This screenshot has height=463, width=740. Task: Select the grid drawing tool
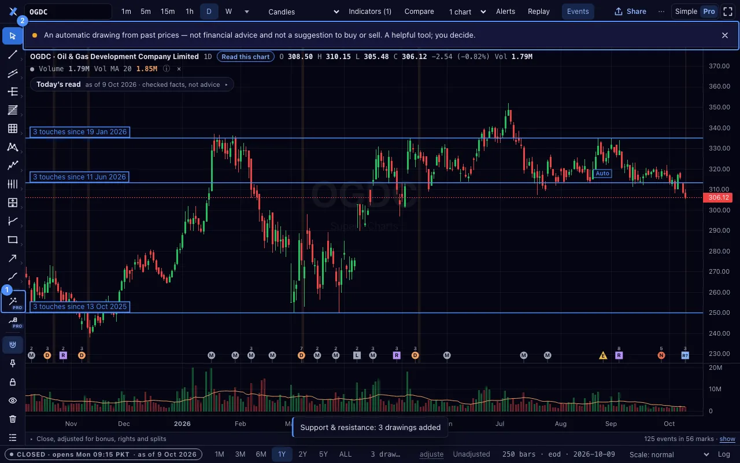[13, 128]
